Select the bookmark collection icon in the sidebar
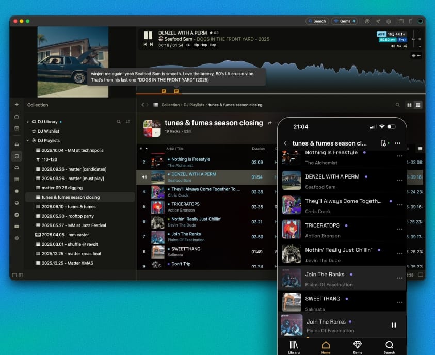The width and height of the screenshot is (435, 355). (x=17, y=156)
